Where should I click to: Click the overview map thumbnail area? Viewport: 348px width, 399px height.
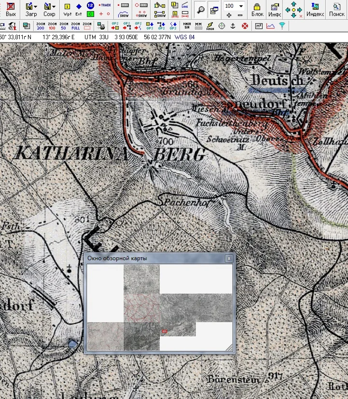point(160,308)
